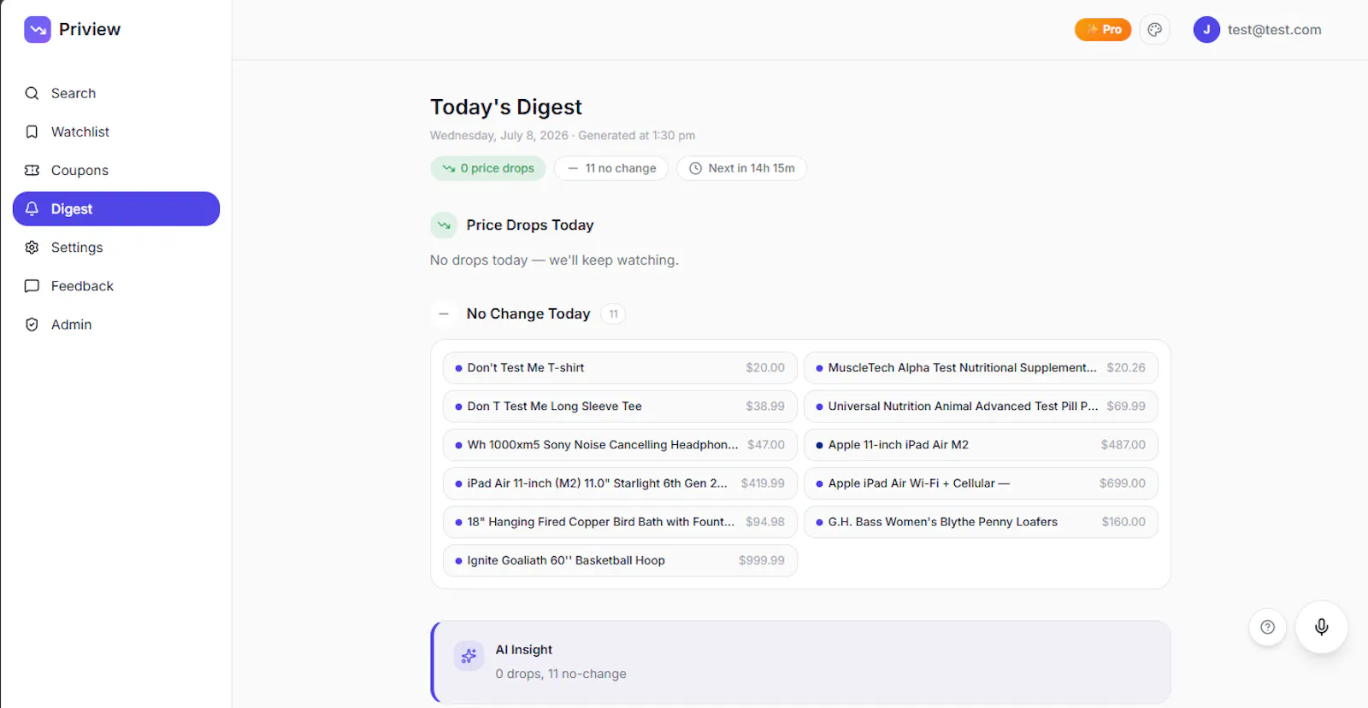Open the 18" Hanging Fired Copper Bird Bath

(x=620, y=521)
